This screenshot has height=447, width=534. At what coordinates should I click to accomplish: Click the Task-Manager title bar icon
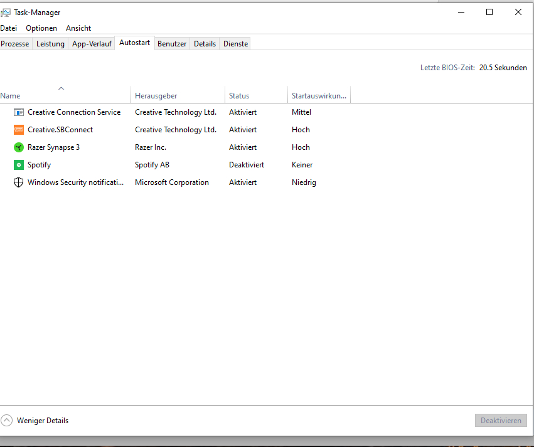tap(6, 13)
